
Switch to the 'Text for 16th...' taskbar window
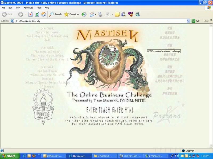(130, 156)
